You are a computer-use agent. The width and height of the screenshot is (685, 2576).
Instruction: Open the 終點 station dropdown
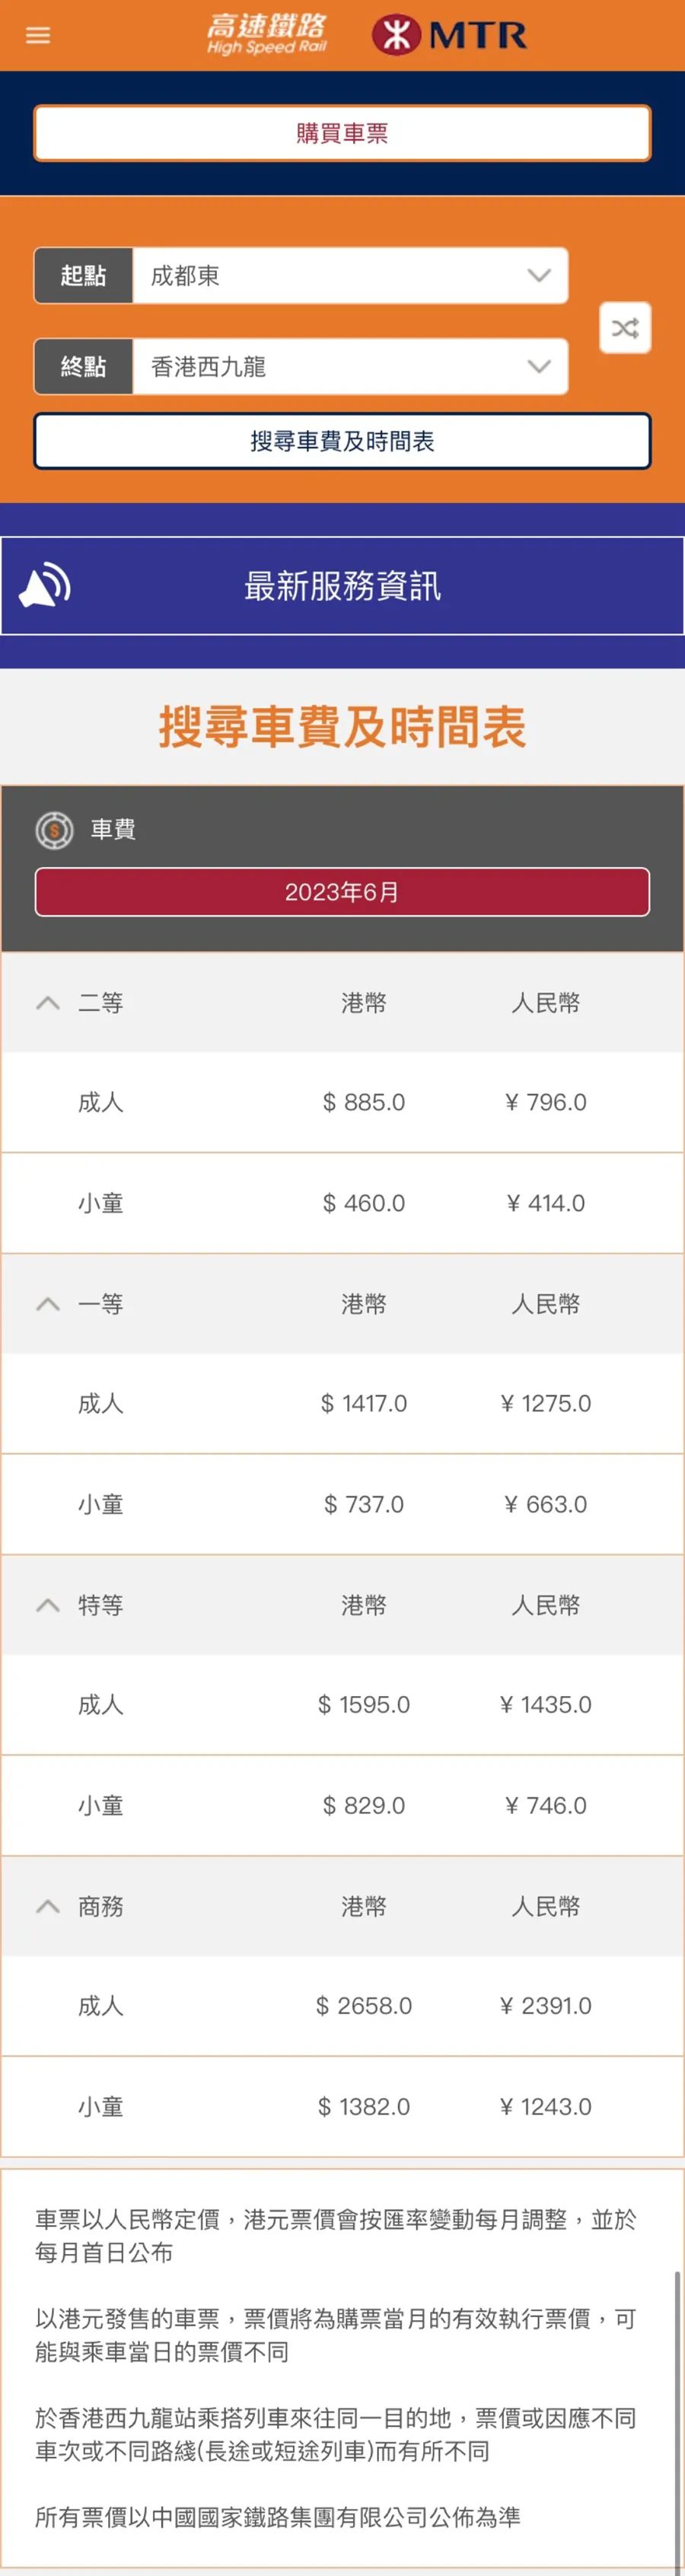[539, 367]
